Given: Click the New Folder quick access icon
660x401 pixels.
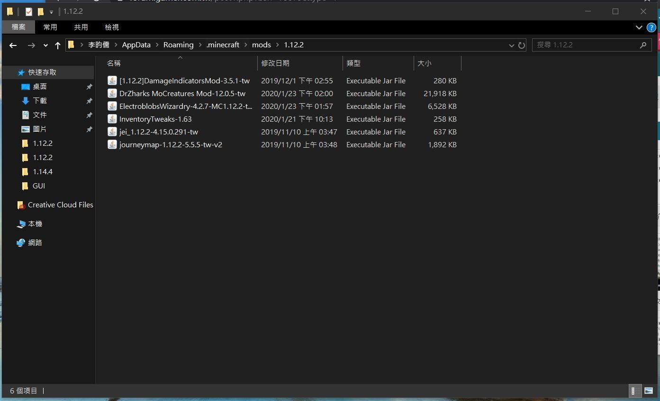Looking at the screenshot, I should [40, 11].
